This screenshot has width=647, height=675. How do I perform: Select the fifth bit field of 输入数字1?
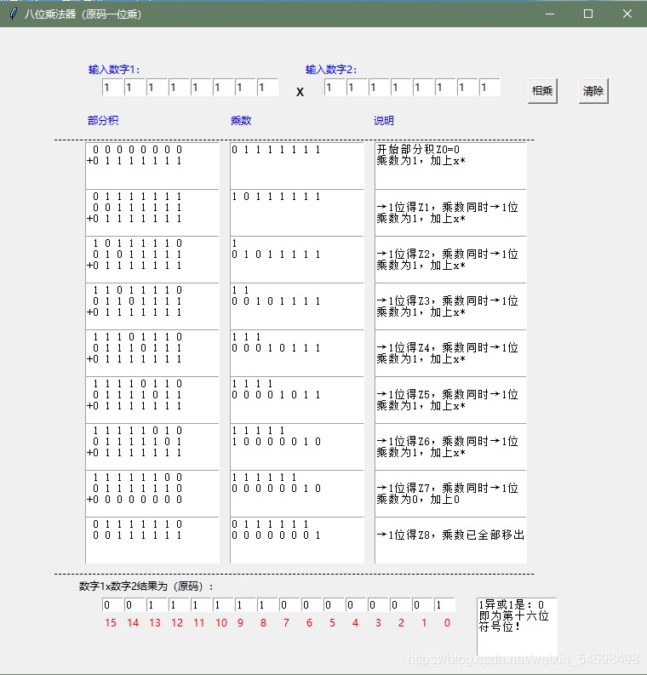click(201, 88)
